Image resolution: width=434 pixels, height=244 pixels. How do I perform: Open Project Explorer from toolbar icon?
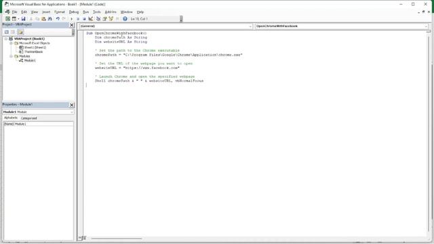(x=98, y=19)
